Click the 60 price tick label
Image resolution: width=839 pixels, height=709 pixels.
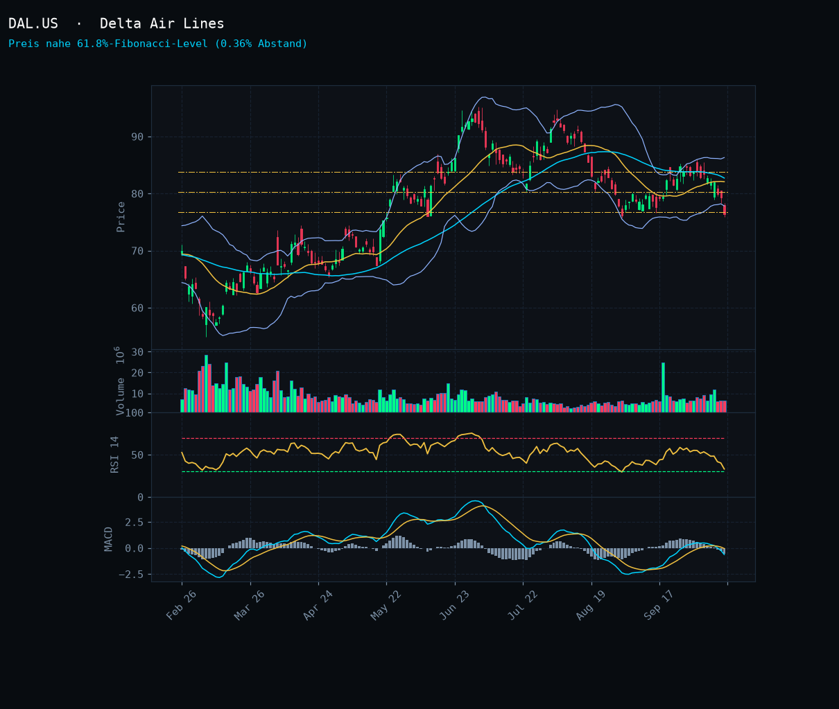(137, 308)
